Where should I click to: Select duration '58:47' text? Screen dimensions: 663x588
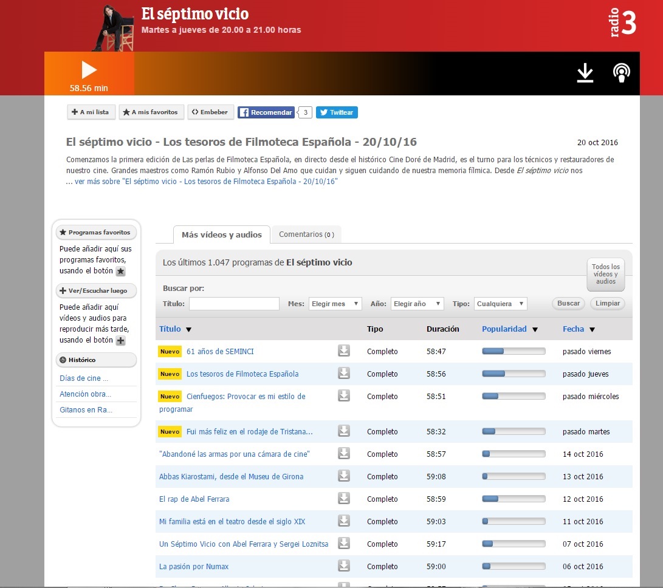pyautogui.click(x=436, y=351)
